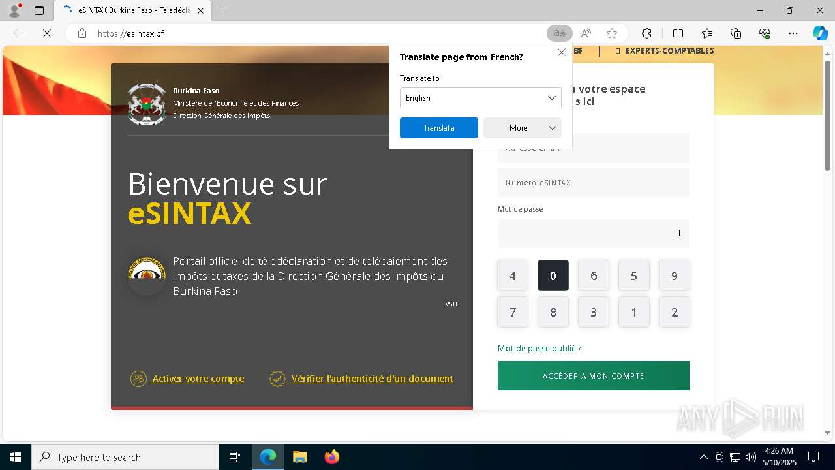Click the taskbar search box
The width and height of the screenshot is (835, 470).
[125, 457]
